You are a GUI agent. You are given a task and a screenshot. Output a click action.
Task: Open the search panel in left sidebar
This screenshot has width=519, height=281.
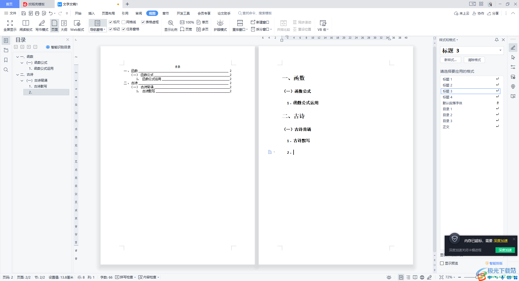tap(6, 70)
